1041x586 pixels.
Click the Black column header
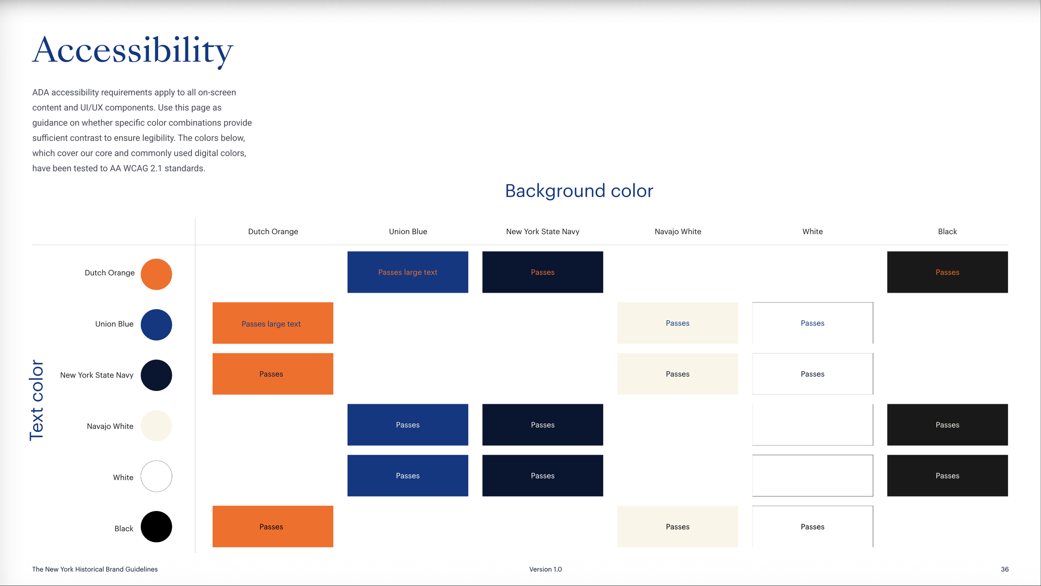947,232
